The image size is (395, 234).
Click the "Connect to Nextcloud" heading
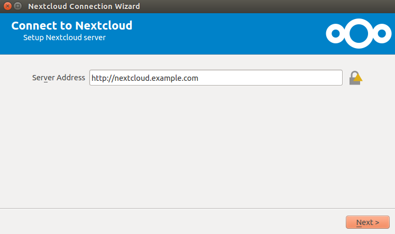point(72,25)
